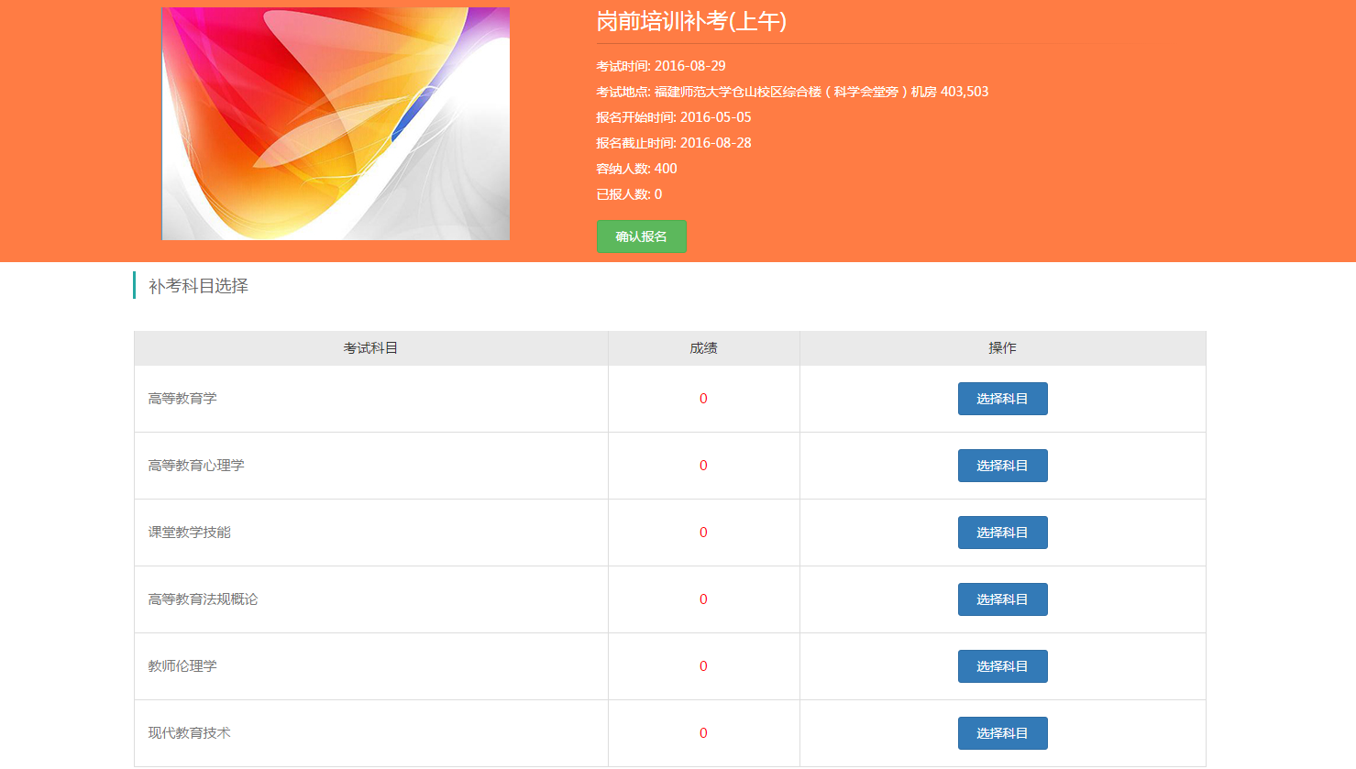Choose 课堂教学技能 via its 选择科目 button
The width and height of the screenshot is (1356, 769).
coord(1002,533)
